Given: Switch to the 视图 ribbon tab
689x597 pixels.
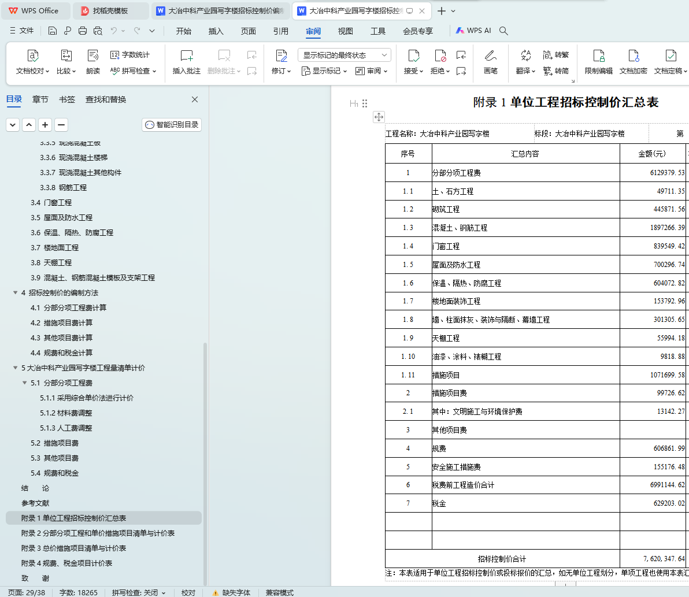Looking at the screenshot, I should coord(346,31).
